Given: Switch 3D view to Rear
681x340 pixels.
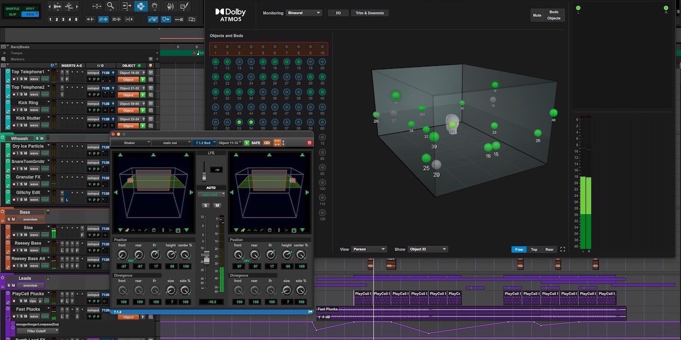Looking at the screenshot, I should click(549, 249).
